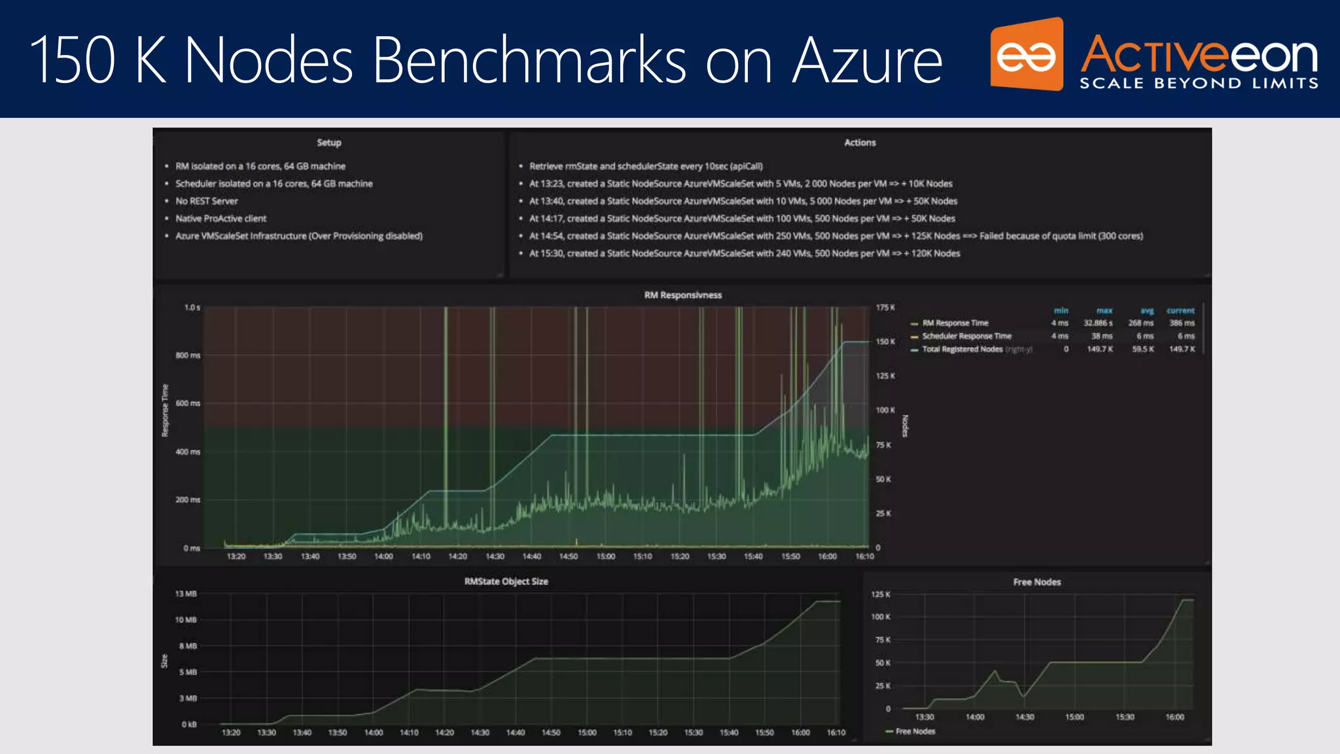
Task: Open the RMState Object Size panel title
Action: 506,581
